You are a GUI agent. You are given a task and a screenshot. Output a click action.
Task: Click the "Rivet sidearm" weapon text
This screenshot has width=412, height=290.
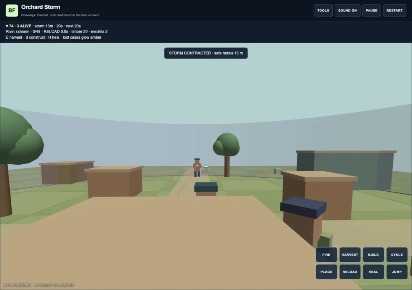(x=18, y=31)
